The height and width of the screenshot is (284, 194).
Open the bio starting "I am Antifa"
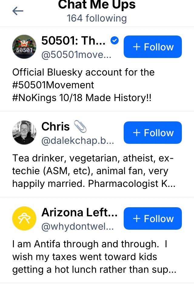click(x=94, y=257)
